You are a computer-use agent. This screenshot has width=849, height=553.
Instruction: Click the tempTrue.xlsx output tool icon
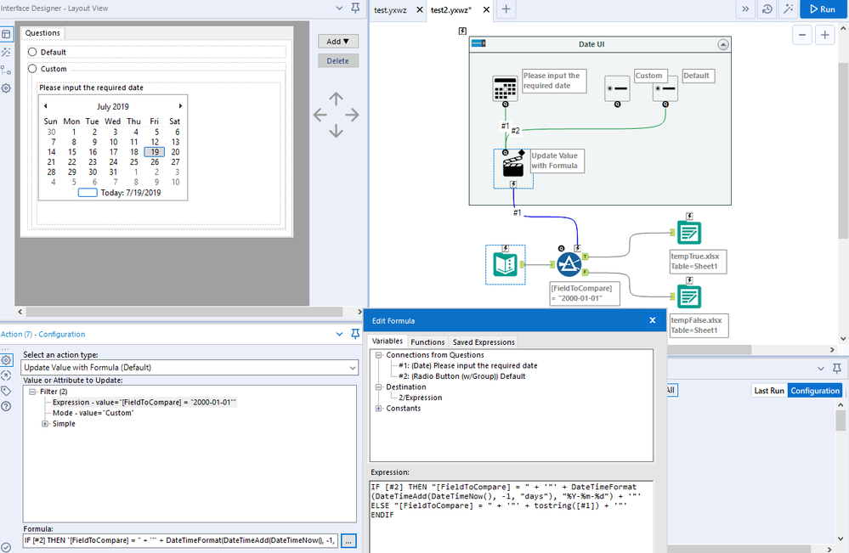pyautogui.click(x=688, y=234)
